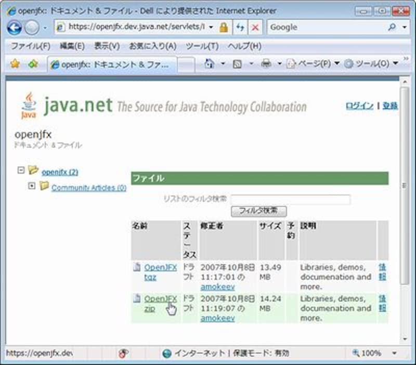Click the 100% zoom level button
The image size is (416, 365).
point(367,353)
